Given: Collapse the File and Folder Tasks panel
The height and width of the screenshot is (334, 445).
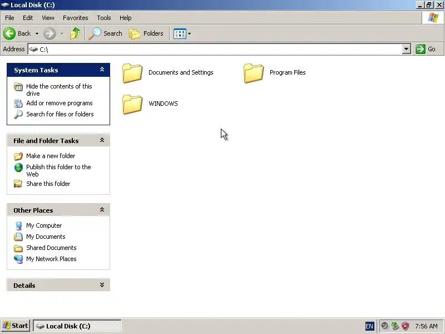Looking at the screenshot, I should click(102, 140).
